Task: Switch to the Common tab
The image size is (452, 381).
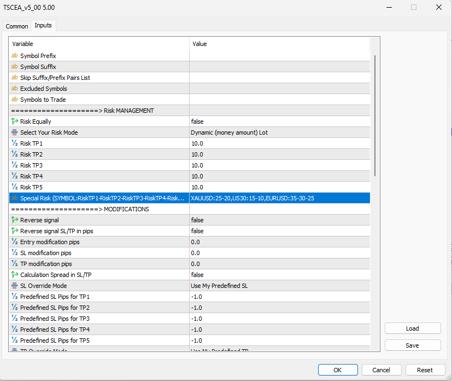Action: pos(17,26)
